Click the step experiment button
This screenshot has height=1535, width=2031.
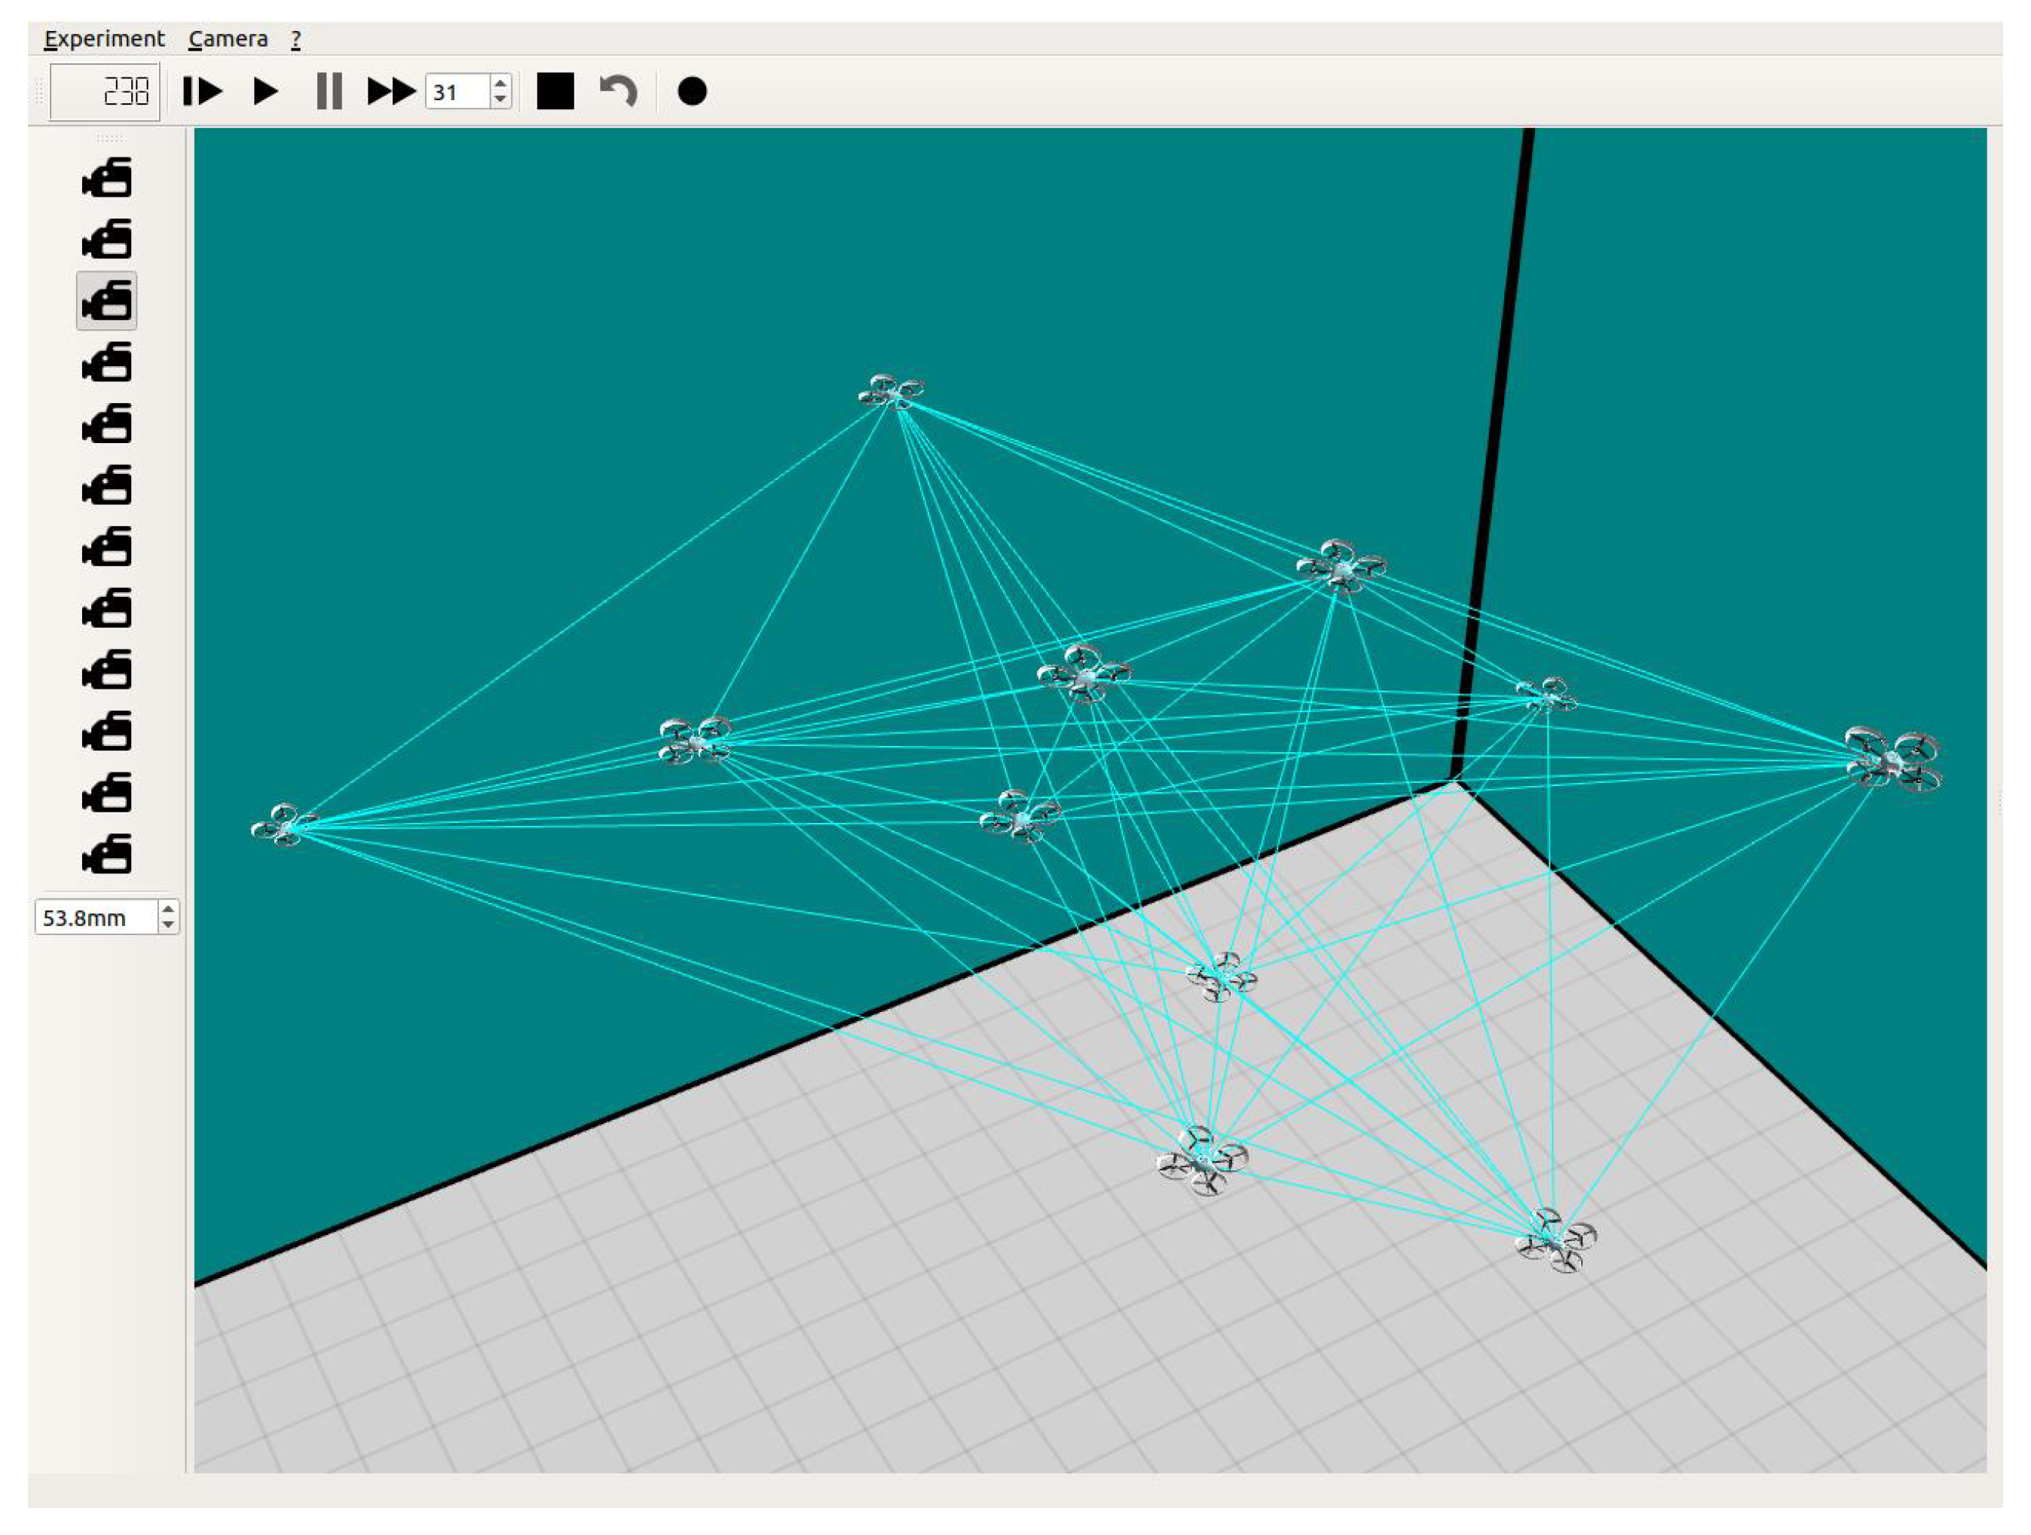tap(202, 92)
